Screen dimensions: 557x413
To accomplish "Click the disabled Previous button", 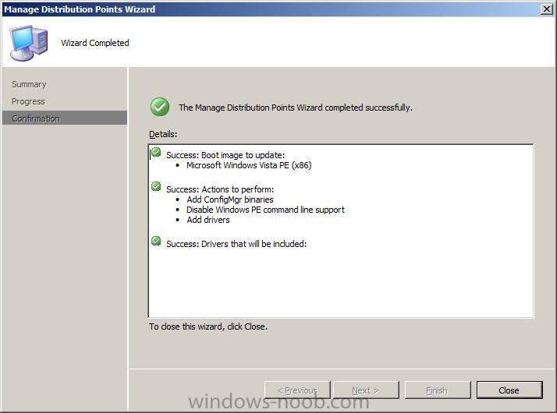I will 297,390.
